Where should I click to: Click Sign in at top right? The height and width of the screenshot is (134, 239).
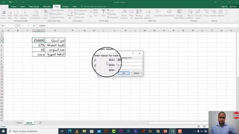[224, 7]
